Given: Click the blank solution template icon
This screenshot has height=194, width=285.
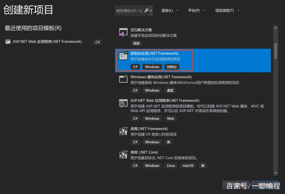Looking at the screenshot, I should coord(123,32).
